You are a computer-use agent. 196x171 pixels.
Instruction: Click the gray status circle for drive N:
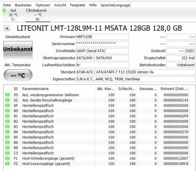(x=27, y=11)
